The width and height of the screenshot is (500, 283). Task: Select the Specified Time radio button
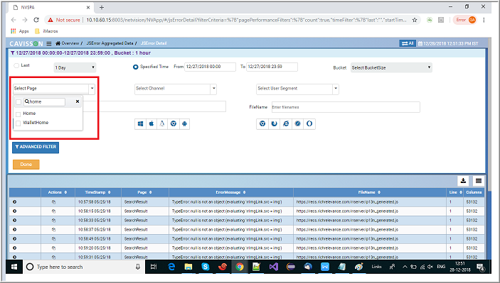click(x=136, y=67)
